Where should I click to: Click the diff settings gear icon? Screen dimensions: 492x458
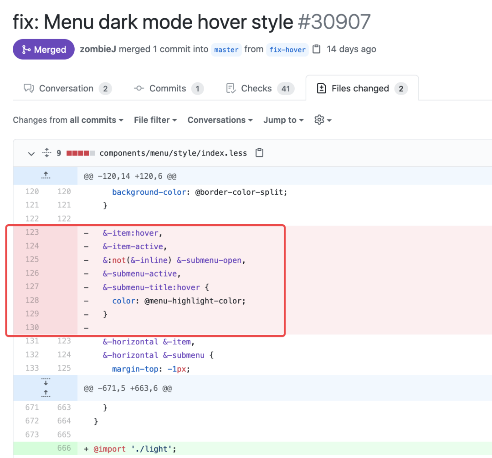(322, 120)
